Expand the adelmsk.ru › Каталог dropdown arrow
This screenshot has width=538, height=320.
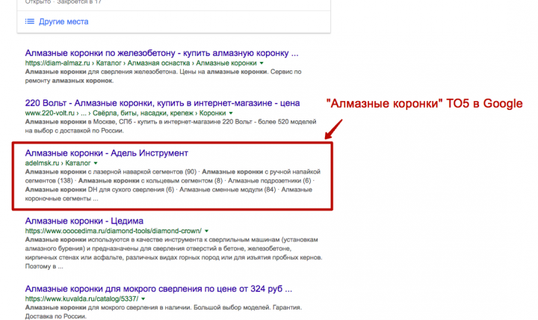pos(96,163)
